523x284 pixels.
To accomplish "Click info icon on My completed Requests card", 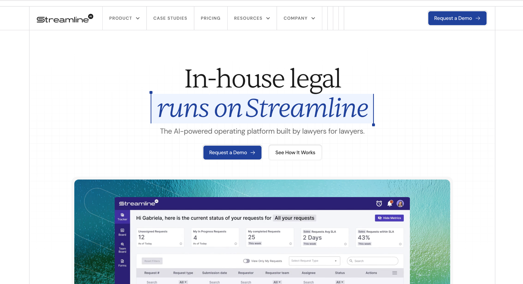I will (x=290, y=244).
